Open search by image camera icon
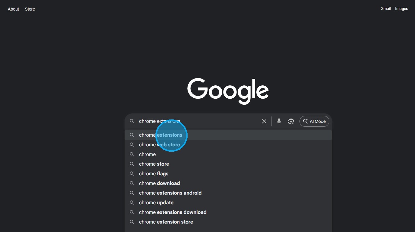 [x=291, y=121]
